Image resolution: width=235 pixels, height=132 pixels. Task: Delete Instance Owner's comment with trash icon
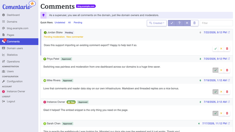[x=227, y=113]
